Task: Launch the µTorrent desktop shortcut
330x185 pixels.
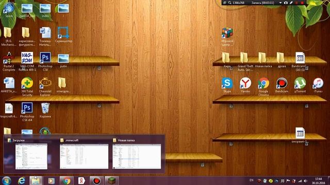Action: 300,83
